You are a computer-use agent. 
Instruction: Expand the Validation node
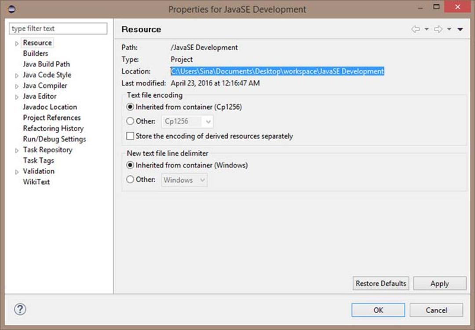17,172
